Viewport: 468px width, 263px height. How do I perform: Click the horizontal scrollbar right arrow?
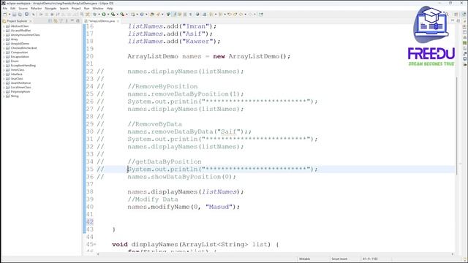click(x=453, y=254)
